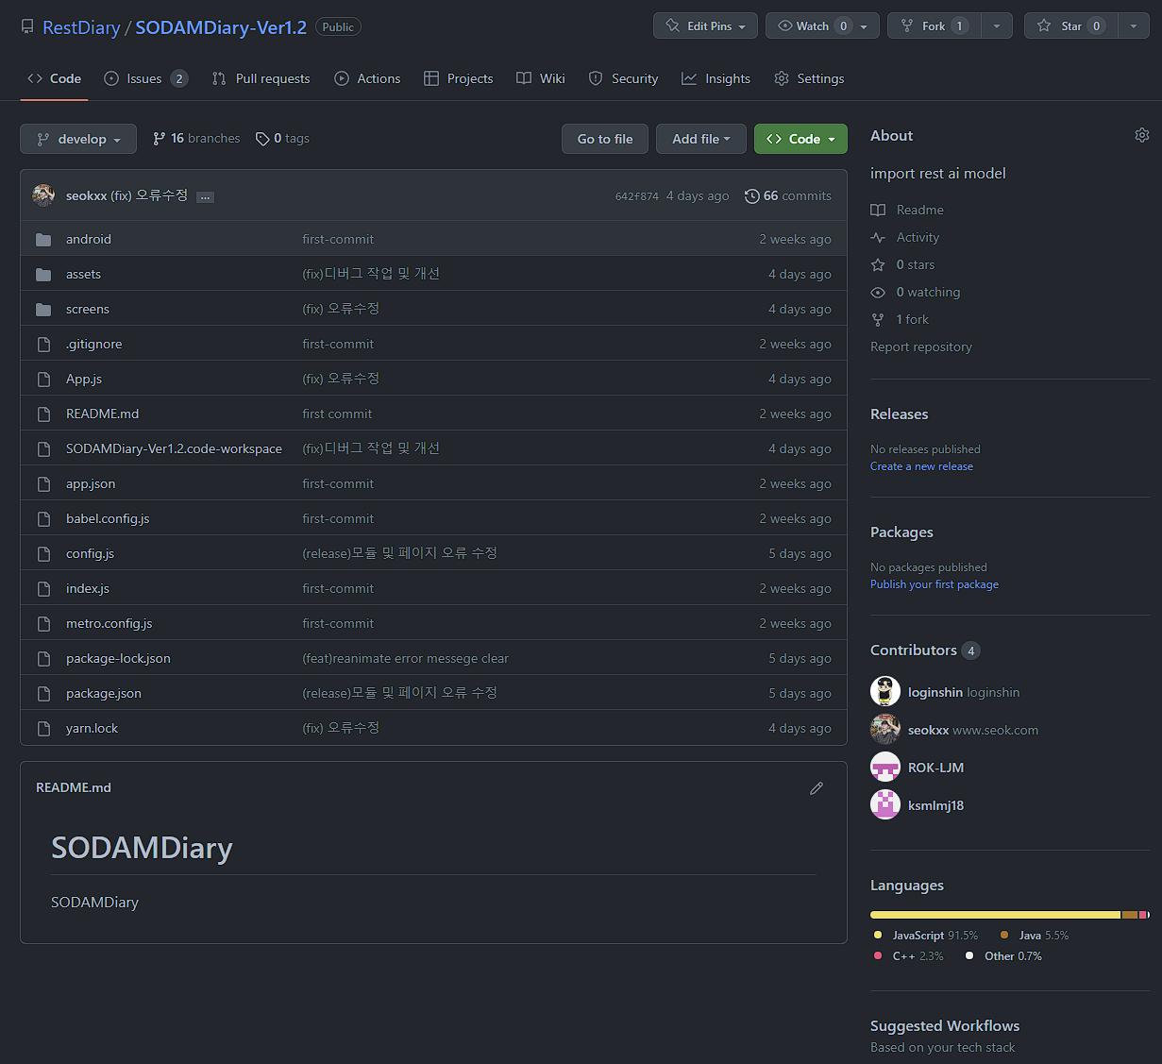Click the JavaScript segment of language bar
1162x1064 pixels.
[995, 915]
